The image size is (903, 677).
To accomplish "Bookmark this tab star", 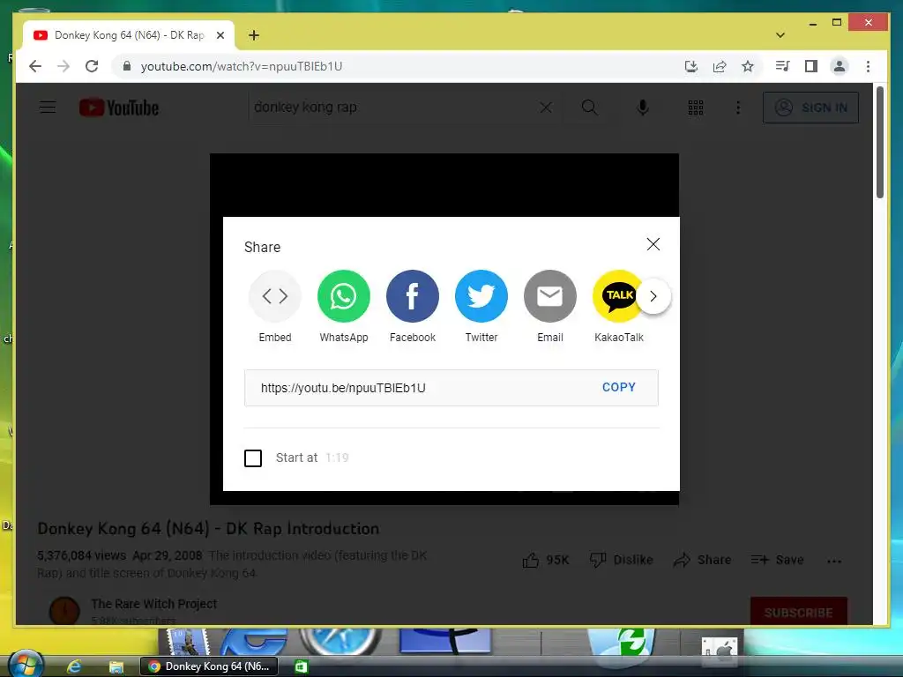I will coord(748,66).
